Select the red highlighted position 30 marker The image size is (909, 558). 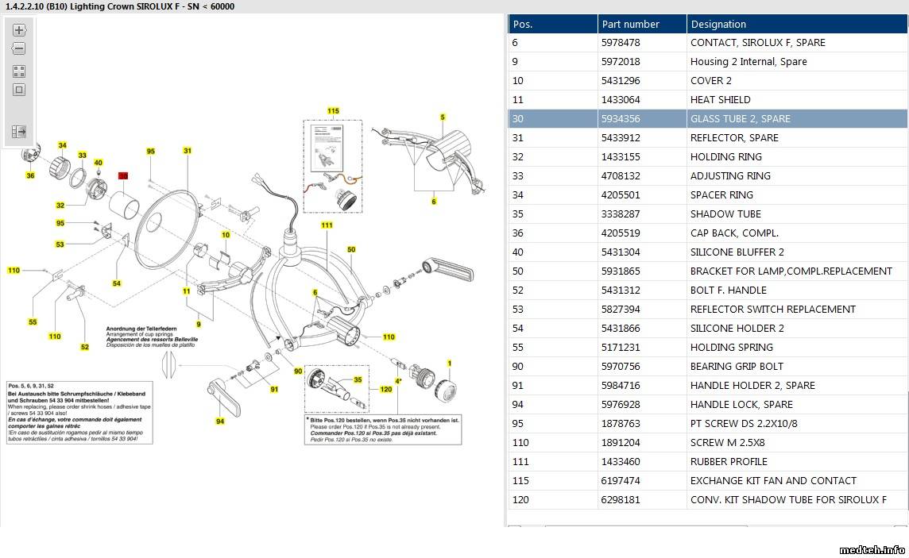(x=123, y=175)
